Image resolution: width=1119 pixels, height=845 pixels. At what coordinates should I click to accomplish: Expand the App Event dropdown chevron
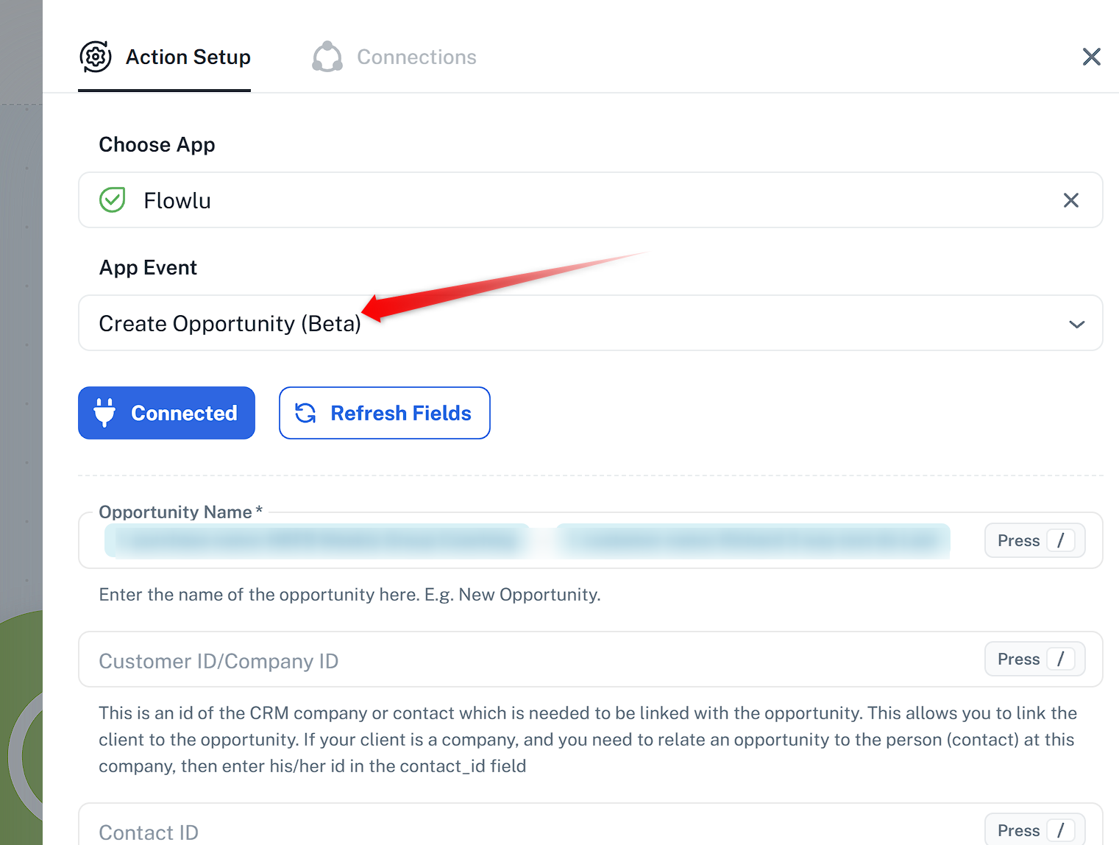pos(1077,324)
